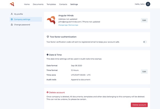Click the Change logo / Remove logo link

pyautogui.click(x=68, y=25)
